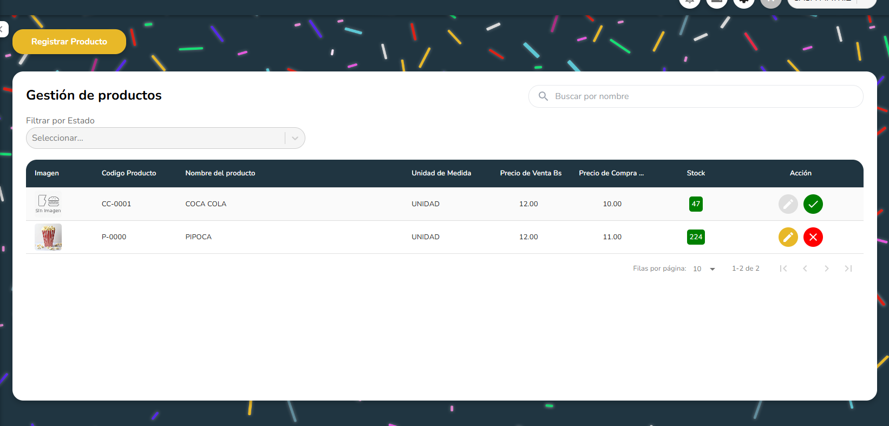889x426 pixels.
Task: Click the greyed-out edit pencil for COCA COLA
Action: [788, 204]
